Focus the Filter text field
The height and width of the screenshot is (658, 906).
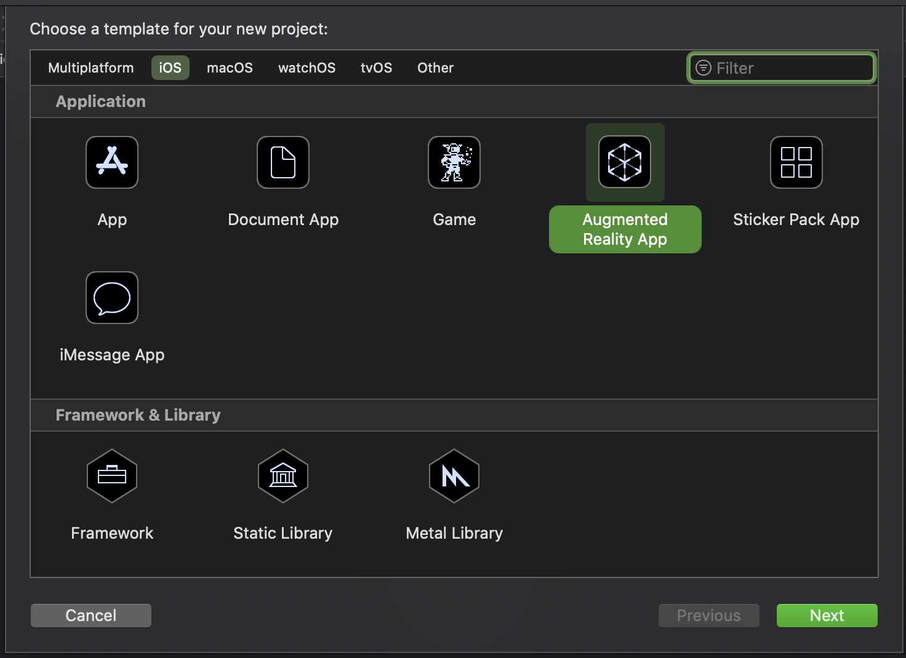pyautogui.click(x=782, y=68)
